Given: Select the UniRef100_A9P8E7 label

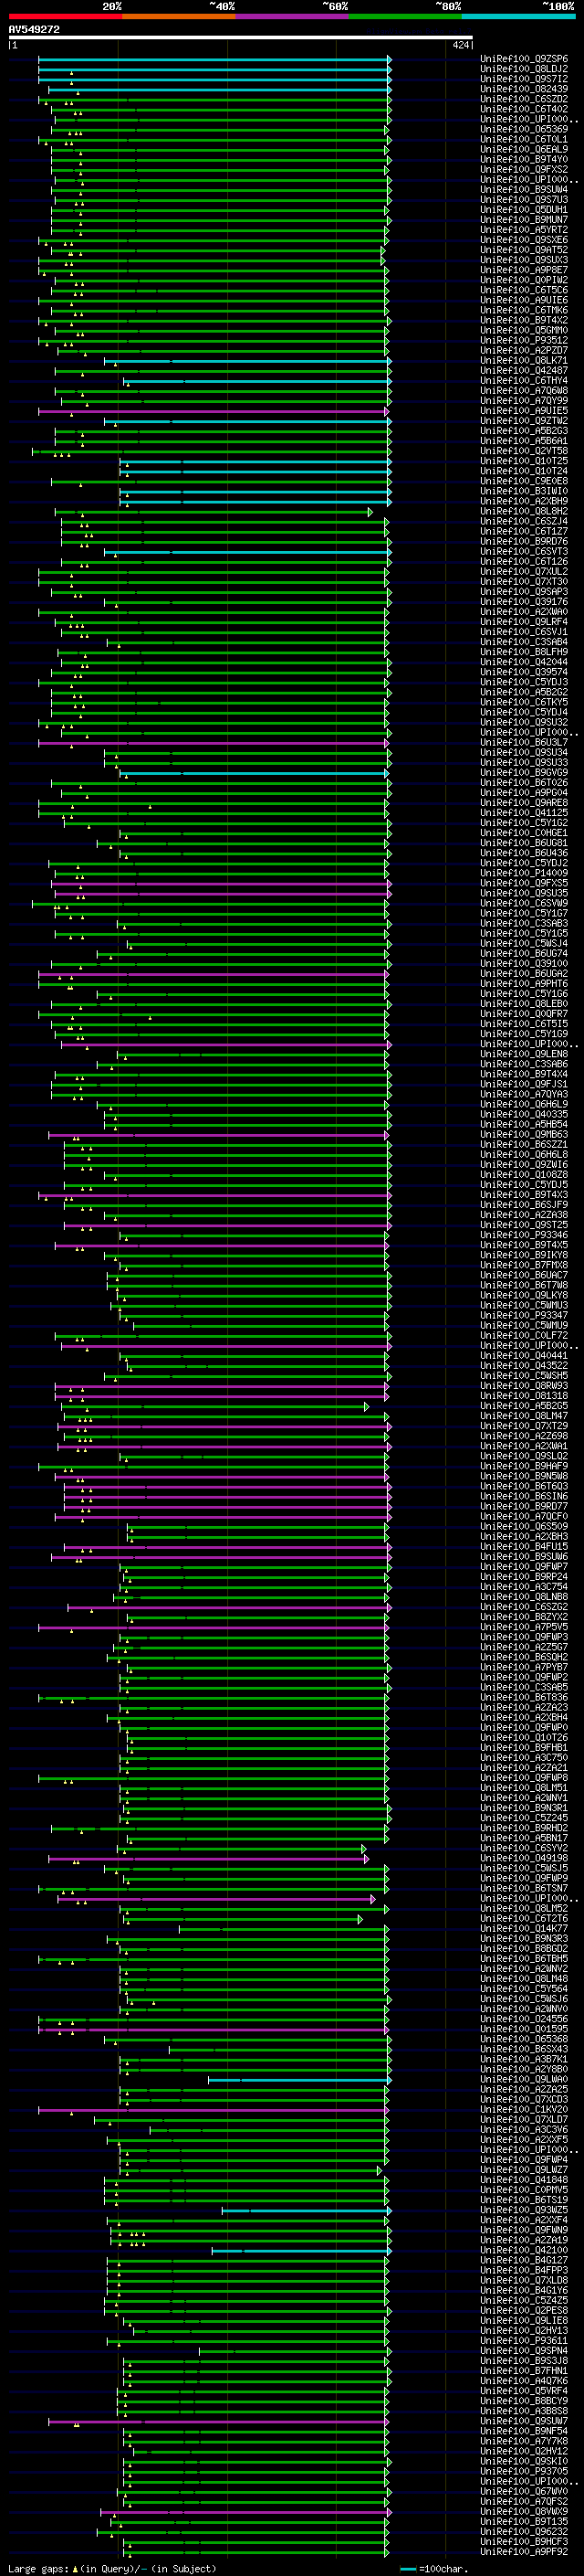Looking at the screenshot, I should [x=524, y=270].
